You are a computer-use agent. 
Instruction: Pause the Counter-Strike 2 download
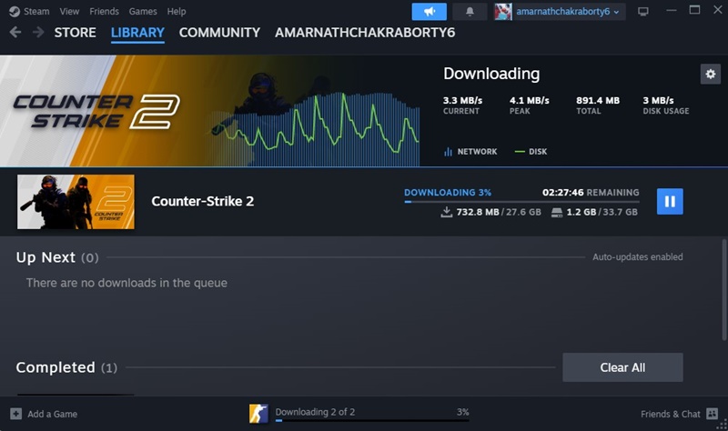click(670, 201)
